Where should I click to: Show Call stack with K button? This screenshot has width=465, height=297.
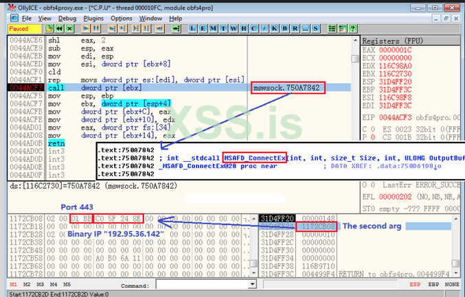[274, 29]
